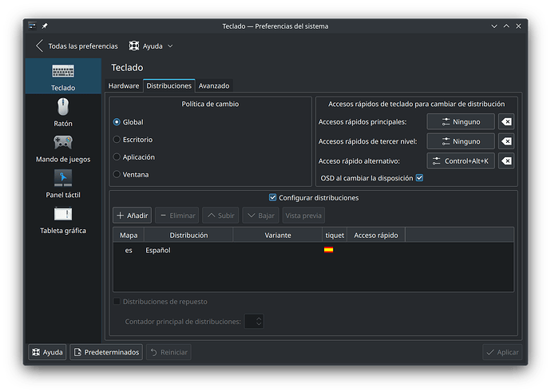
Task: Select the Escritorio switching policy
Action: (117, 140)
